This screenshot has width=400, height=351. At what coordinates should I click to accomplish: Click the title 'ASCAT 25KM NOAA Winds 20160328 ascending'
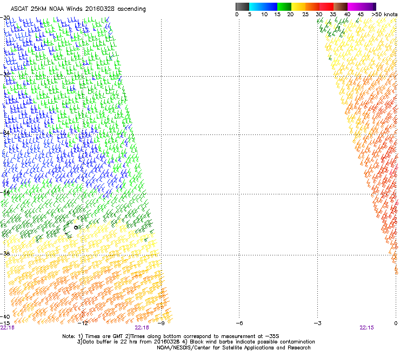point(78,9)
